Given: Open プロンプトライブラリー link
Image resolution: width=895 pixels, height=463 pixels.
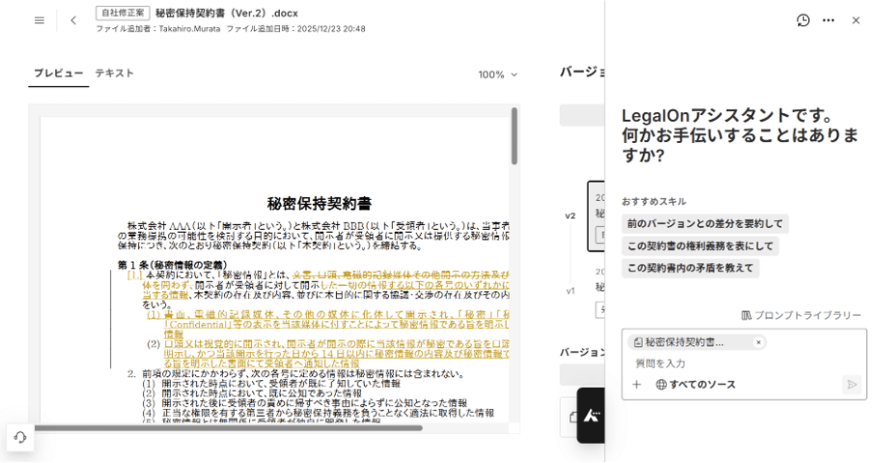Looking at the screenshot, I should tap(801, 315).
